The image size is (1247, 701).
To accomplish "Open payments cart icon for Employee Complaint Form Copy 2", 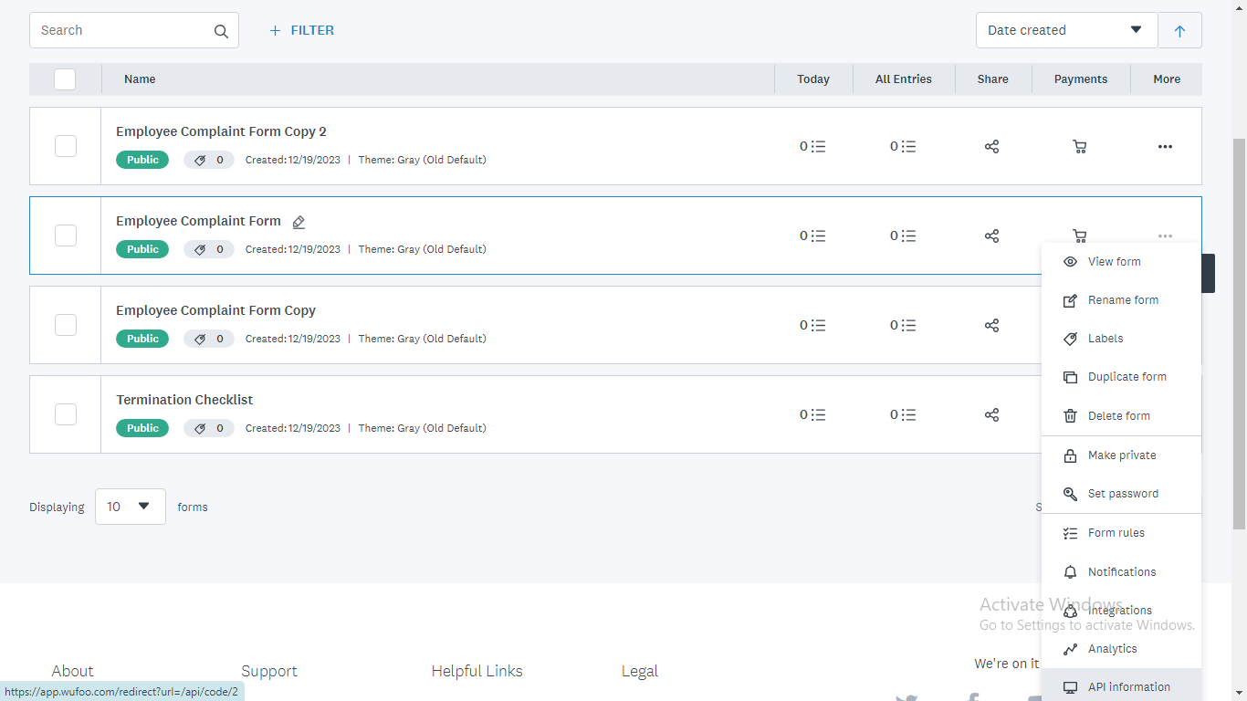I will [x=1080, y=146].
